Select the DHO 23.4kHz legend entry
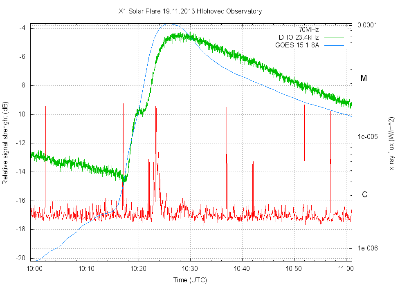 (299, 37)
